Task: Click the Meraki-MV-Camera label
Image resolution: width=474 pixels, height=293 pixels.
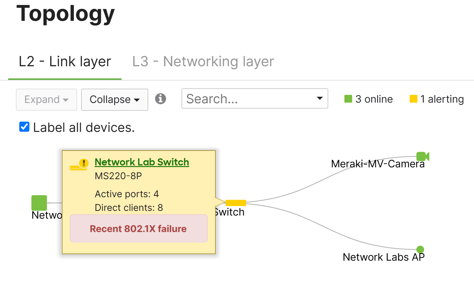Action: click(x=378, y=164)
